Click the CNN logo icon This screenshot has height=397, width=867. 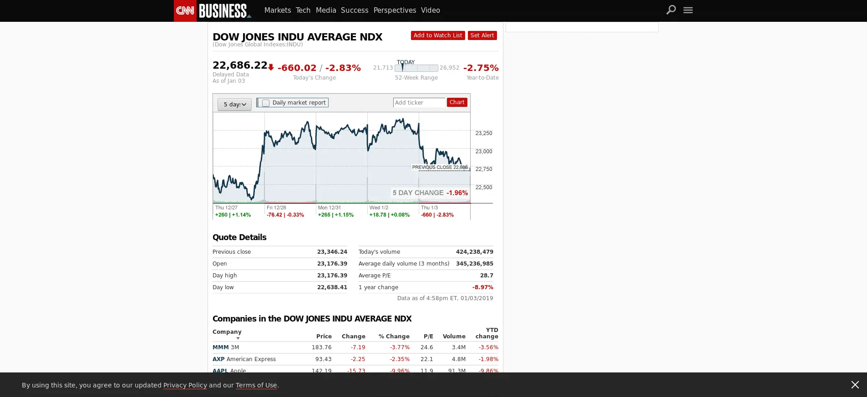coord(185,10)
